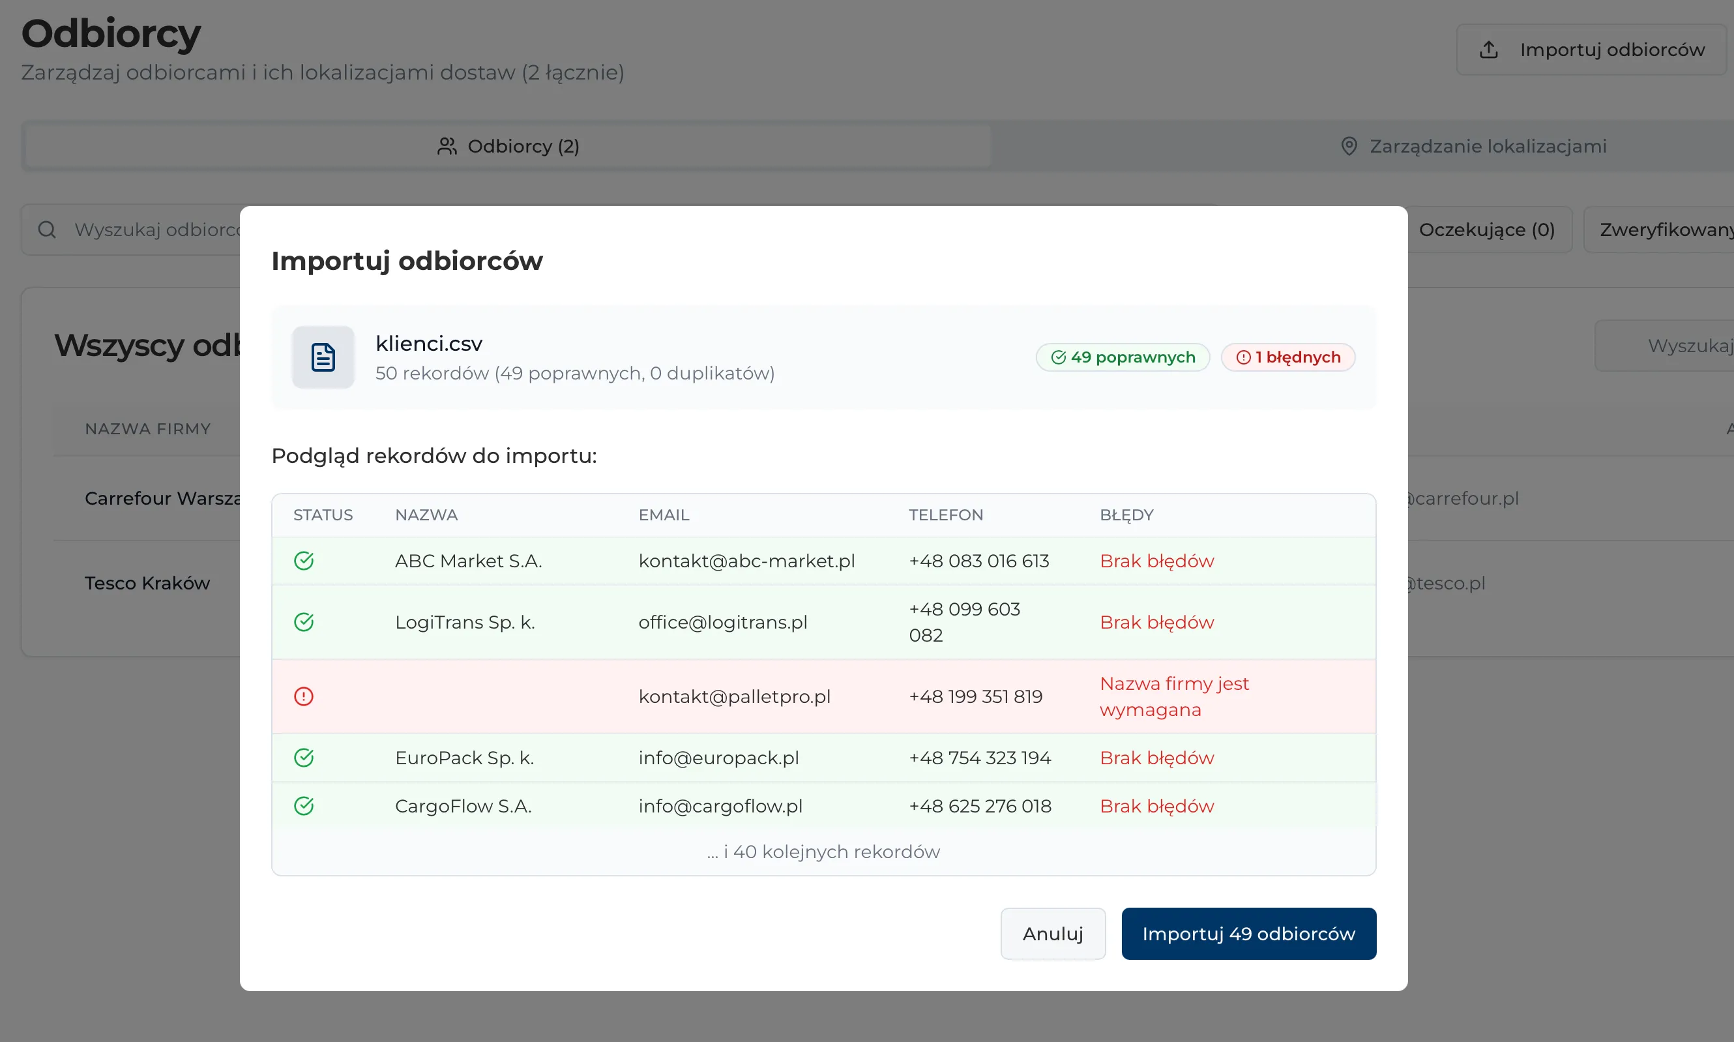
Task: Confirm with Importuj 49 odbiorców button
Action: coord(1248,934)
